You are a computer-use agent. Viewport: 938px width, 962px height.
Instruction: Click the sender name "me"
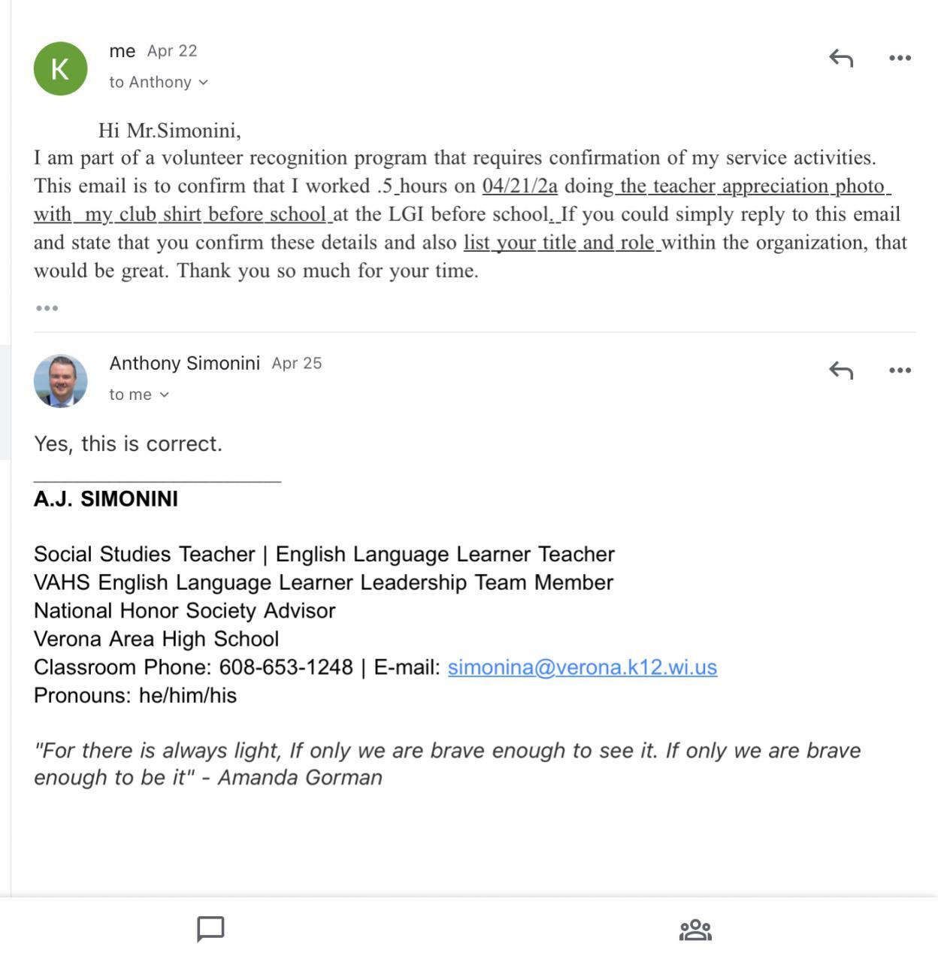[x=123, y=51]
